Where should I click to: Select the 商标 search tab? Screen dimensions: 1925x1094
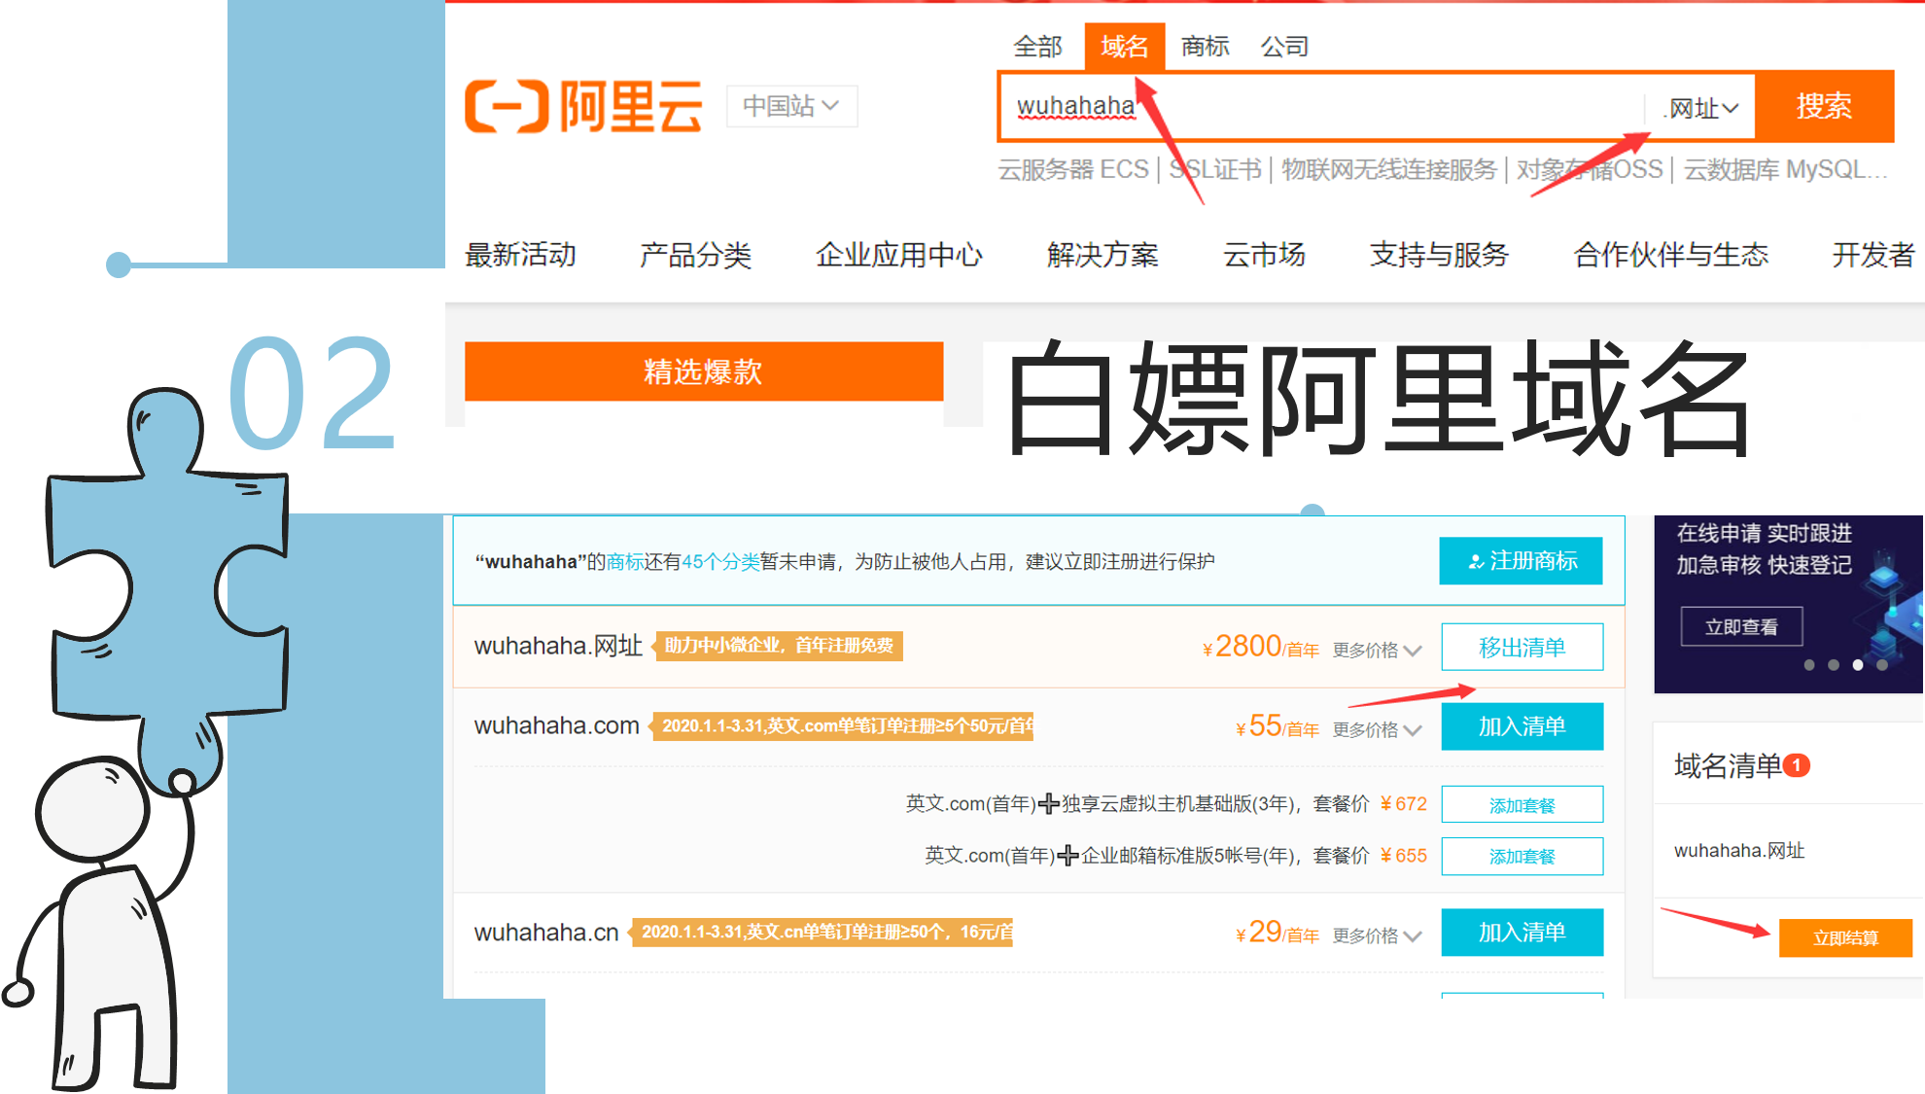pyautogui.click(x=1205, y=47)
